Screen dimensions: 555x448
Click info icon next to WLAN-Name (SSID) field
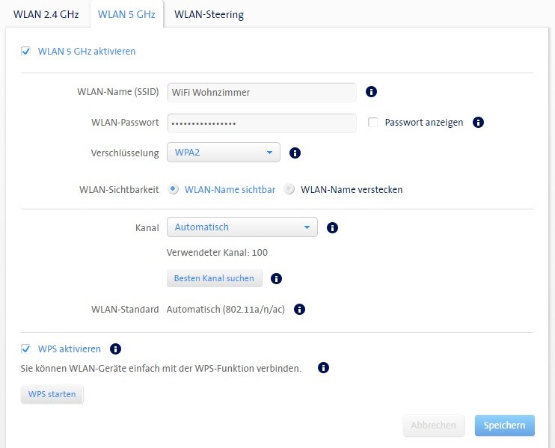pos(370,92)
